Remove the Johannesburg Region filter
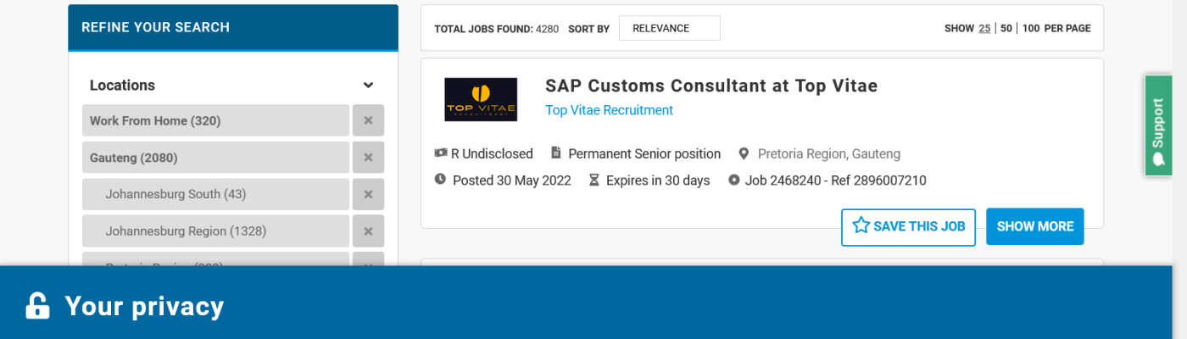This screenshot has width=1187, height=339. coord(368,231)
